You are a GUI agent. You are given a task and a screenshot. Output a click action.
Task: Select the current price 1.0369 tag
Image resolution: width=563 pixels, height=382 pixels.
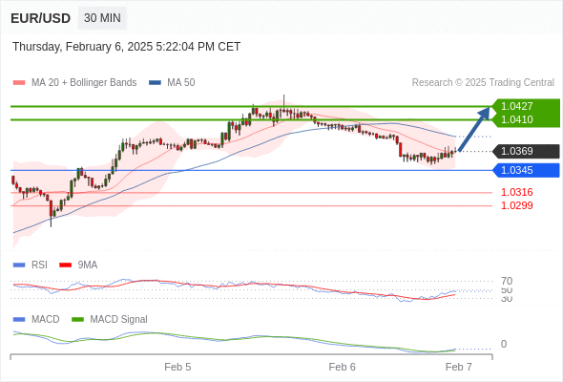(526, 151)
